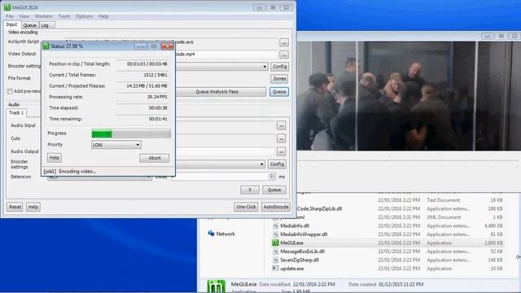521x293 pixels.
Task: Click the MeGUI title bar icon
Action: tap(7, 7)
